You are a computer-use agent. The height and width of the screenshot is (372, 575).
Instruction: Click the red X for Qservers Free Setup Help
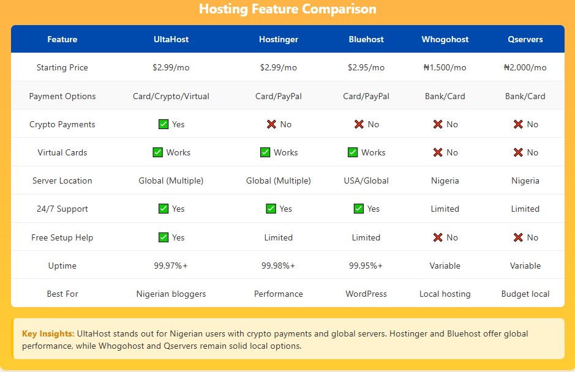pyautogui.click(x=518, y=237)
